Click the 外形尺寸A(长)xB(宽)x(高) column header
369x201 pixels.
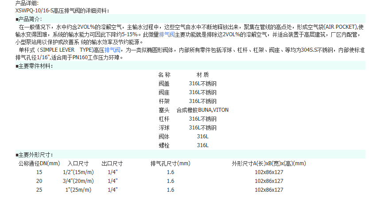[x=269, y=163]
